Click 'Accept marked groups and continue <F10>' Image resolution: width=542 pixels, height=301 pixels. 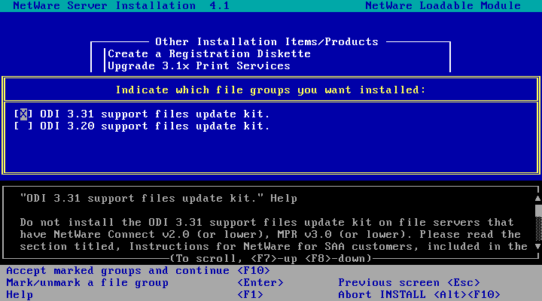[138, 271]
